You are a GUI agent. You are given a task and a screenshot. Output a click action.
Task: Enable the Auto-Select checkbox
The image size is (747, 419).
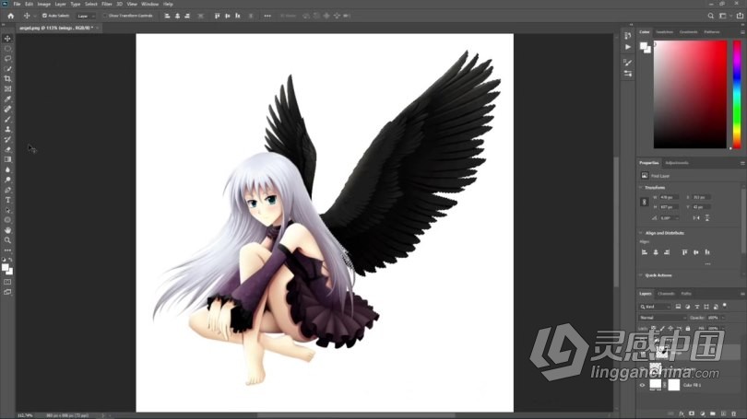[44, 16]
